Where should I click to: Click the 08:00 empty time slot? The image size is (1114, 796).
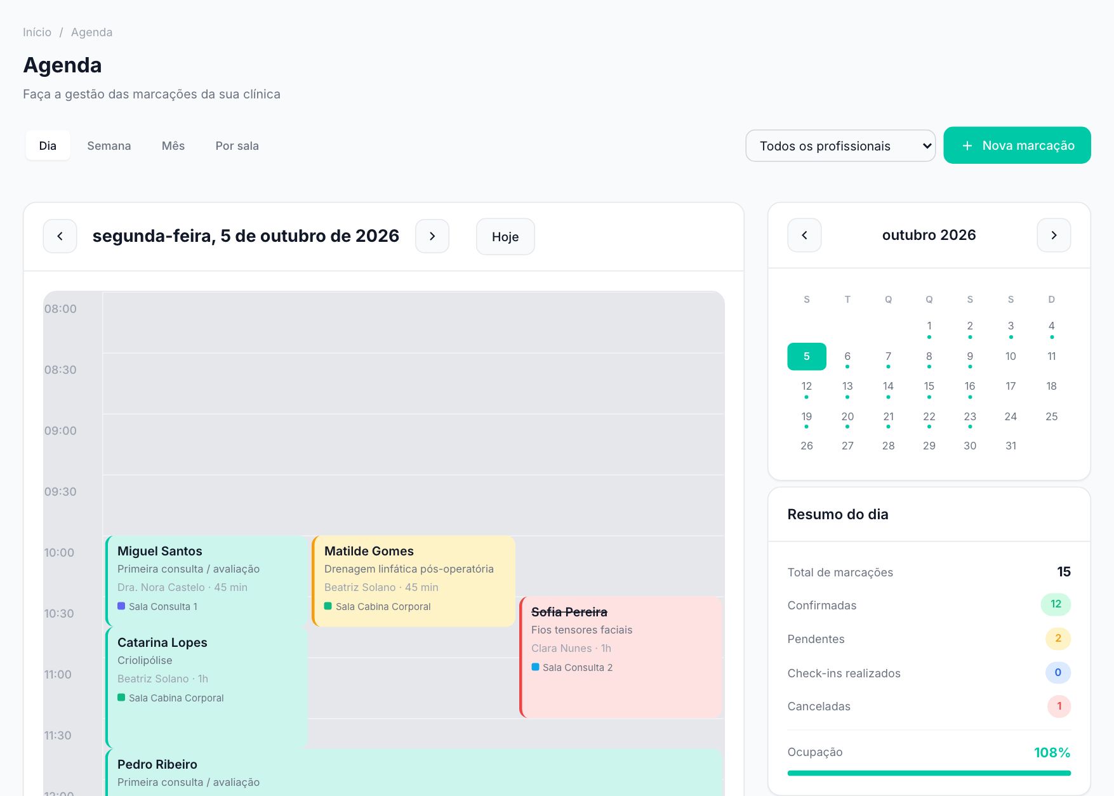pos(413,322)
